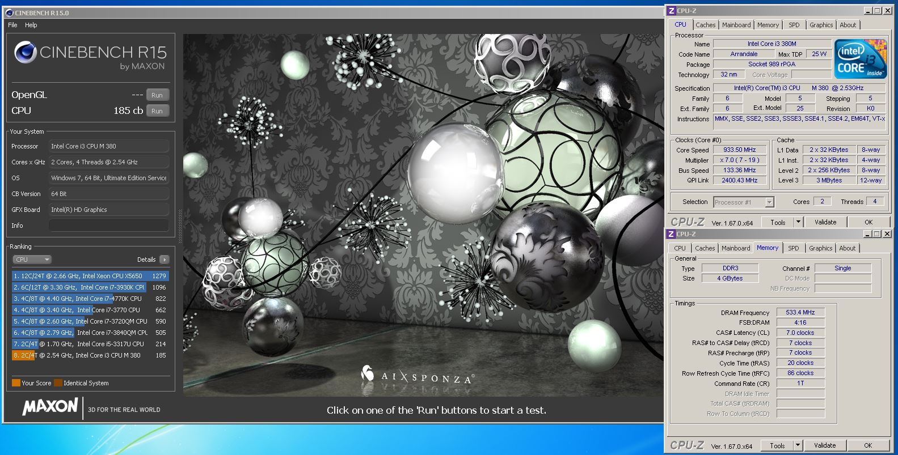Click the Cinebench R15 sphere logo
Image resolution: width=898 pixels, height=455 pixels.
pos(26,52)
